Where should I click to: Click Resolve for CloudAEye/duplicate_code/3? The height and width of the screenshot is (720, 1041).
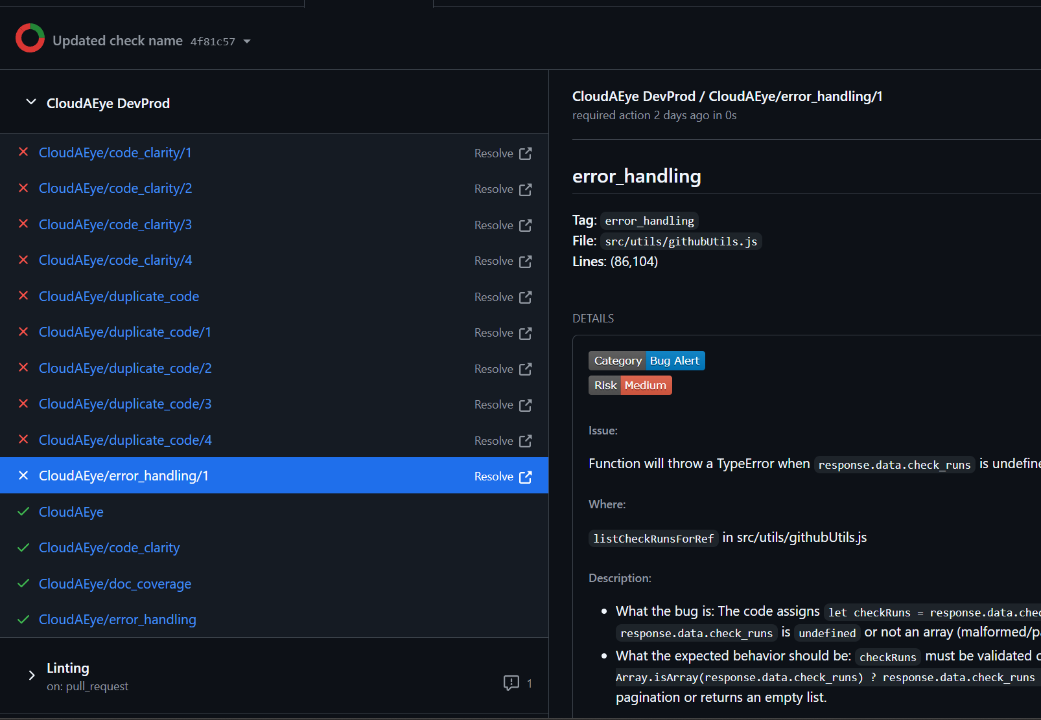point(493,405)
